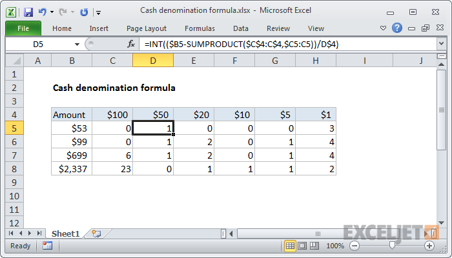Switch to Page Break Preview button

pyautogui.click(x=314, y=246)
